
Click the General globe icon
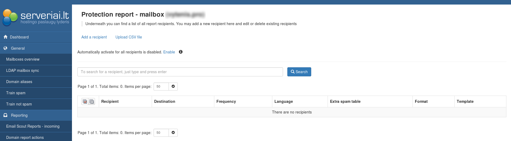click(x=5, y=48)
